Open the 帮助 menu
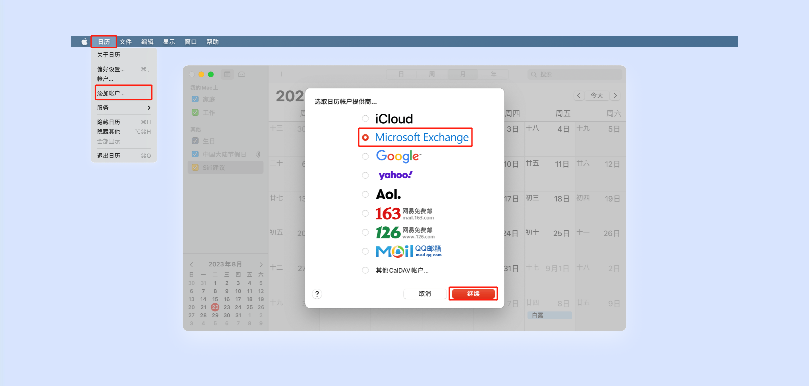This screenshot has width=809, height=386. 213,42
